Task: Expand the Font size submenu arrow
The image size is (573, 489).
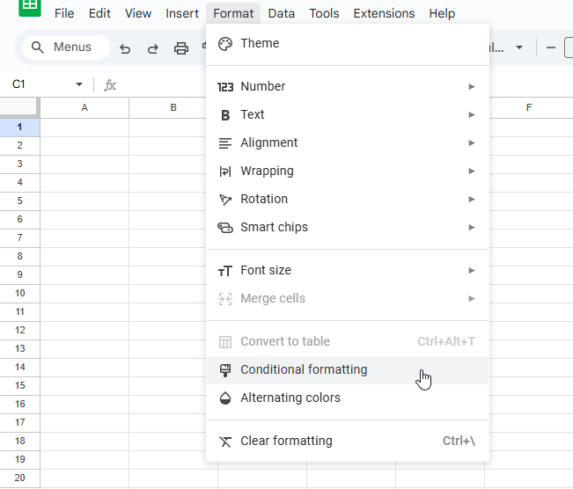Action: (472, 271)
